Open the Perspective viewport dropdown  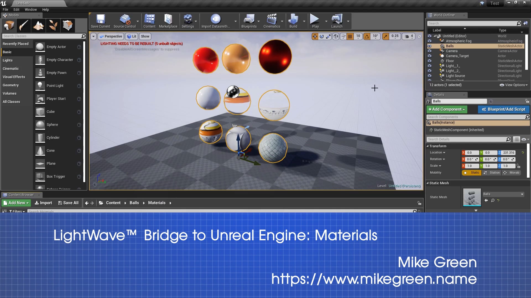pos(111,36)
